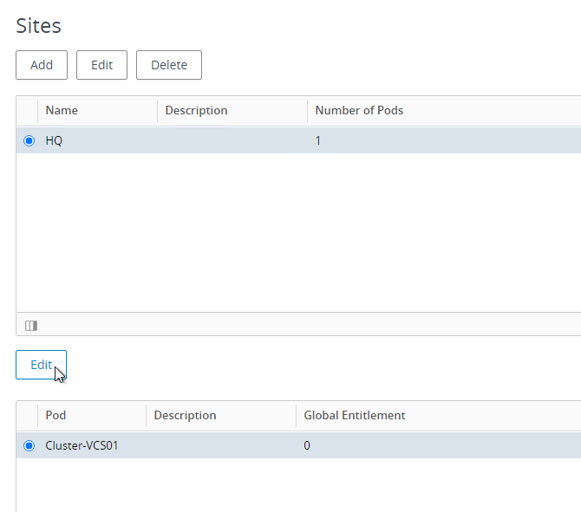Click the Delete site button
Image resolution: width=581 pixels, height=512 pixels.
click(169, 65)
